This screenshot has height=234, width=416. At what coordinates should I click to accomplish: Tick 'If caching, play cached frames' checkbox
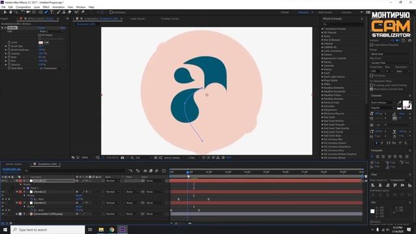(x=371, y=85)
